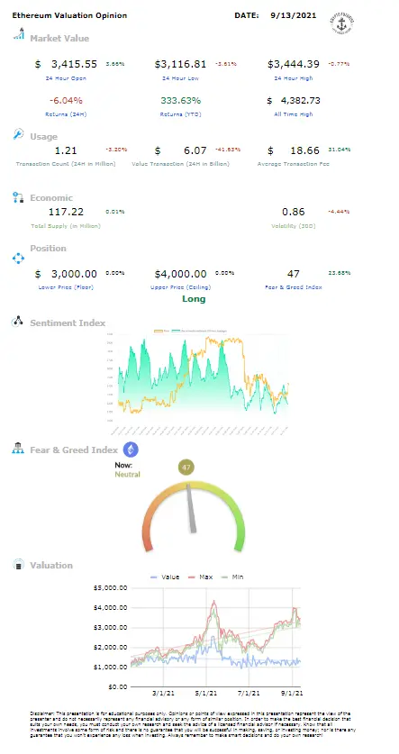Click the Neutral status text
The width and height of the screenshot is (399, 754).
tap(127, 474)
